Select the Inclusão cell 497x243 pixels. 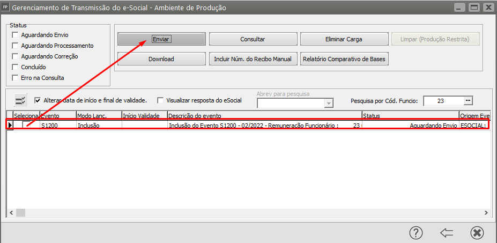click(99, 126)
